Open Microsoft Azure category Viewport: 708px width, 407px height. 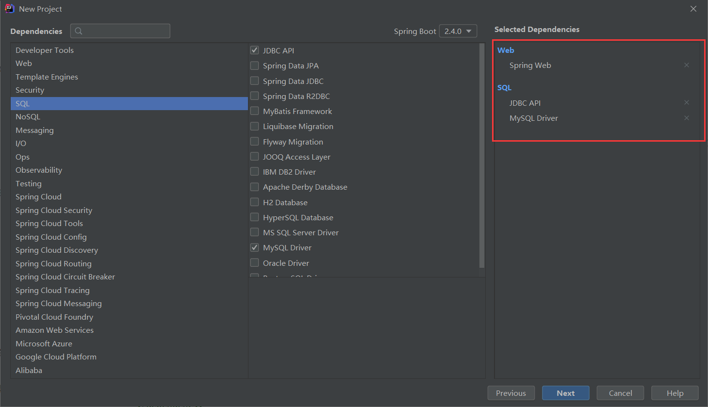[129, 343]
